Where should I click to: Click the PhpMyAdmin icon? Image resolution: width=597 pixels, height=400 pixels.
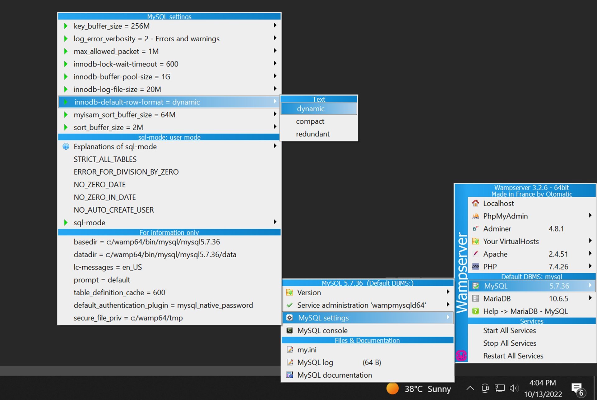coord(475,216)
